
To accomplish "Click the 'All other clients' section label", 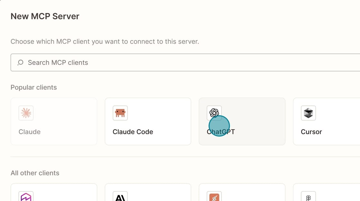I will coord(35,173).
